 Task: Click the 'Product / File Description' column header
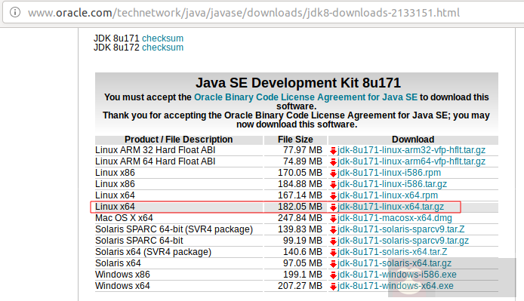pos(178,140)
